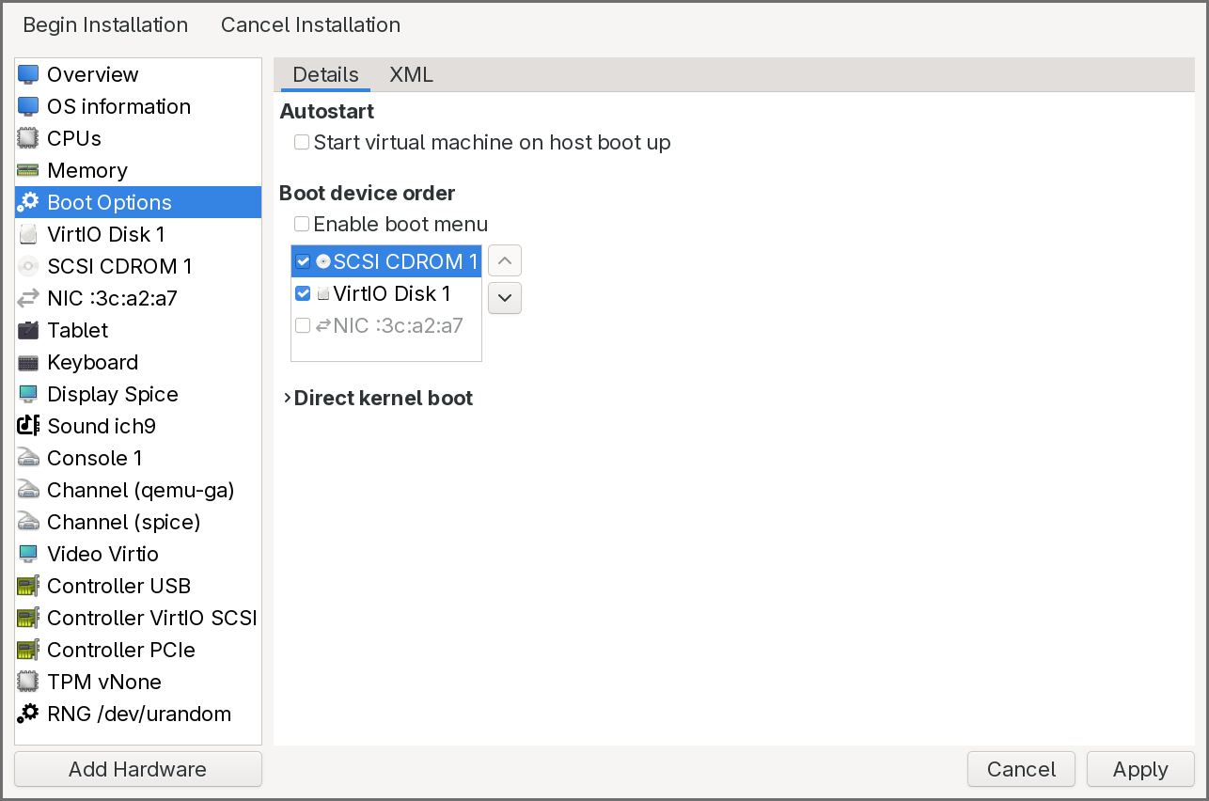Select the Controller USB card icon
Screen dimensions: 1209x801
pyautogui.click(x=28, y=586)
